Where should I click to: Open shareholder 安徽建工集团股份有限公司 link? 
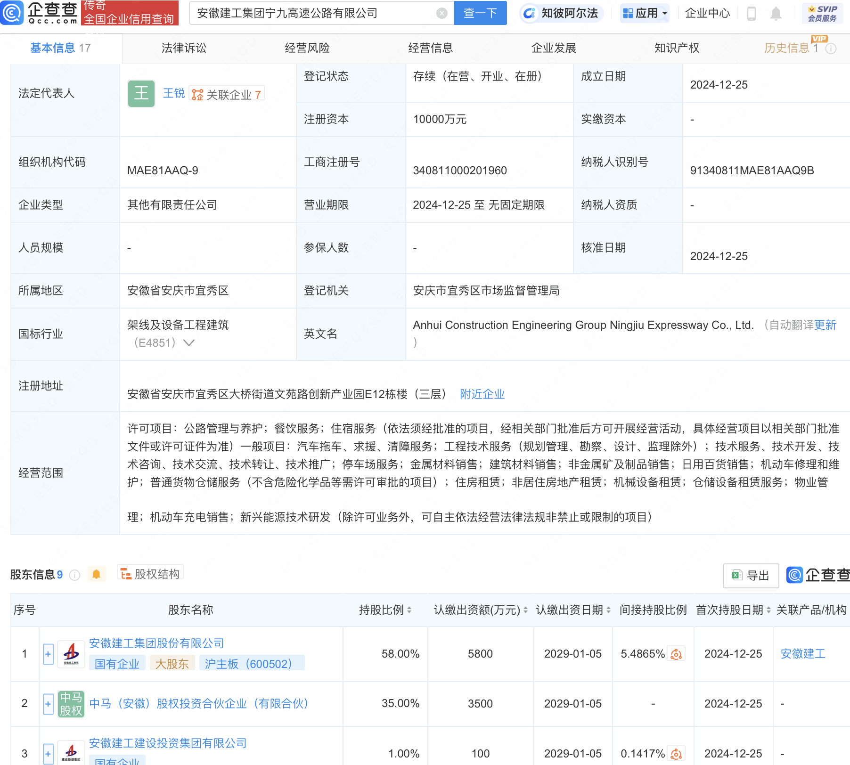(x=156, y=643)
